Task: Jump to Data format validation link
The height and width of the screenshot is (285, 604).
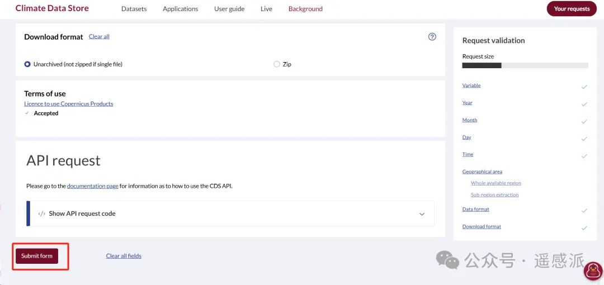Action: click(x=476, y=210)
